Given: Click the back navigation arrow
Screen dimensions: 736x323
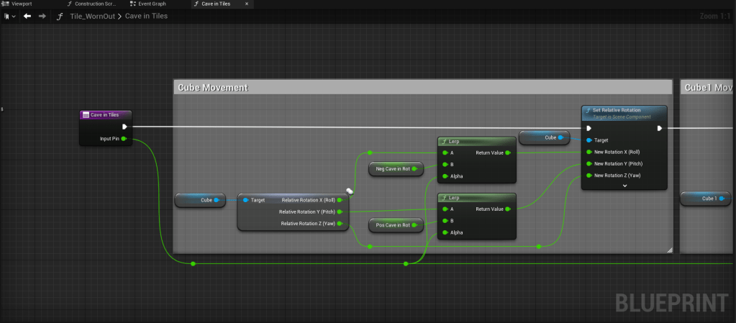Looking at the screenshot, I should (27, 16).
